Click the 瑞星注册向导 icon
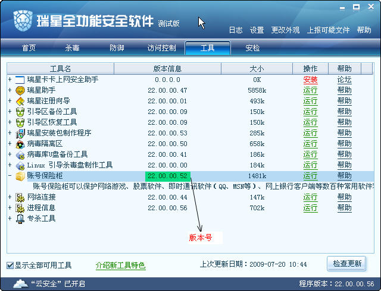This screenshot has width=381, height=291. 20,101
